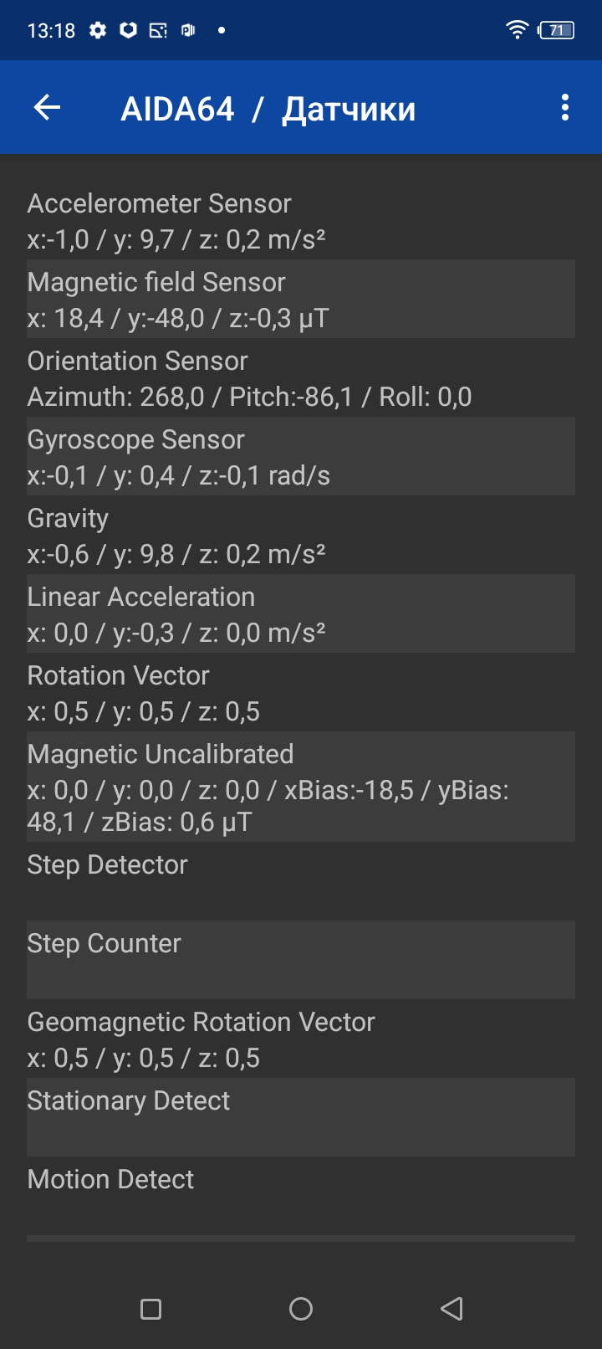Tap the Gravity sensor entry
Image resolution: width=602 pixels, height=1349 pixels.
300,536
